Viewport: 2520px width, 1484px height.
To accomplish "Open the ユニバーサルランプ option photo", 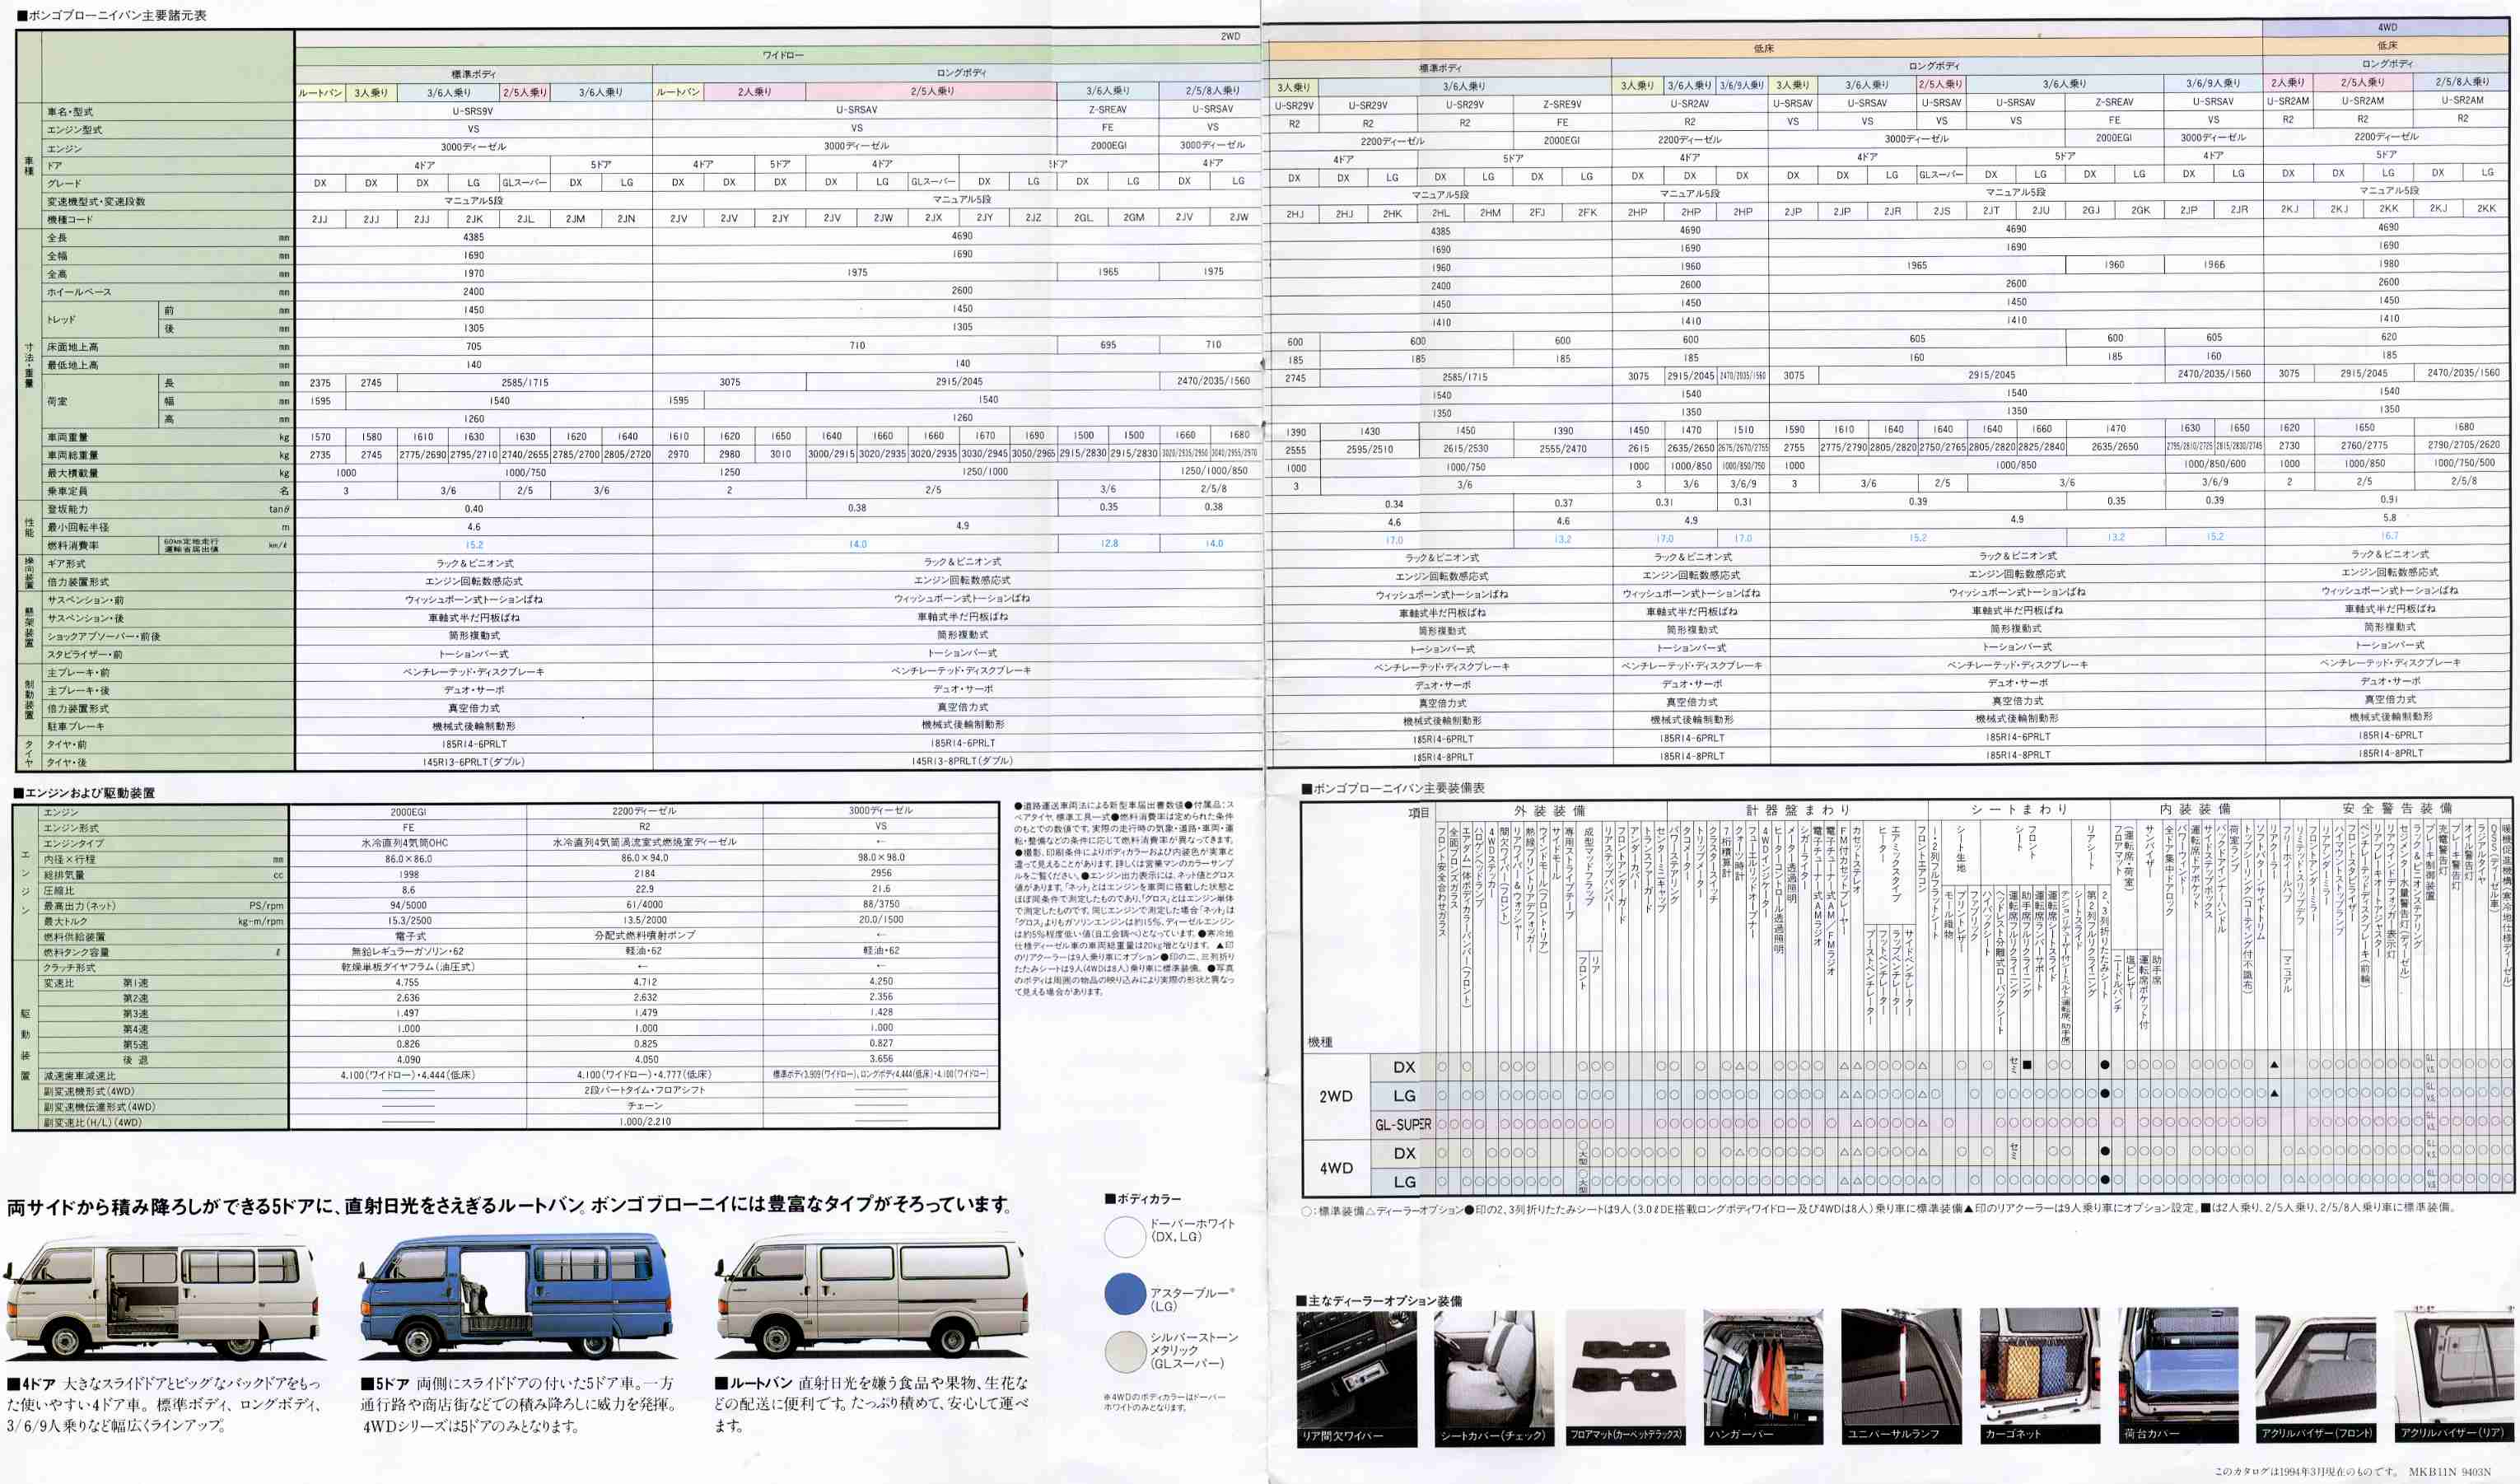I will coord(1901,1379).
